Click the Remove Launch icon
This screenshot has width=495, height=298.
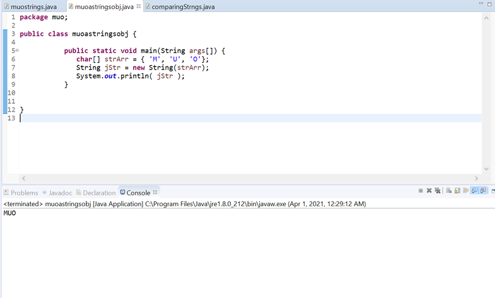pyautogui.click(x=429, y=191)
